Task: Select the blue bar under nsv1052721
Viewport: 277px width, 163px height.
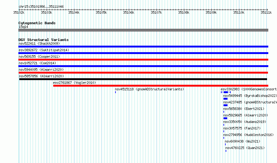Action: click(x=143, y=66)
